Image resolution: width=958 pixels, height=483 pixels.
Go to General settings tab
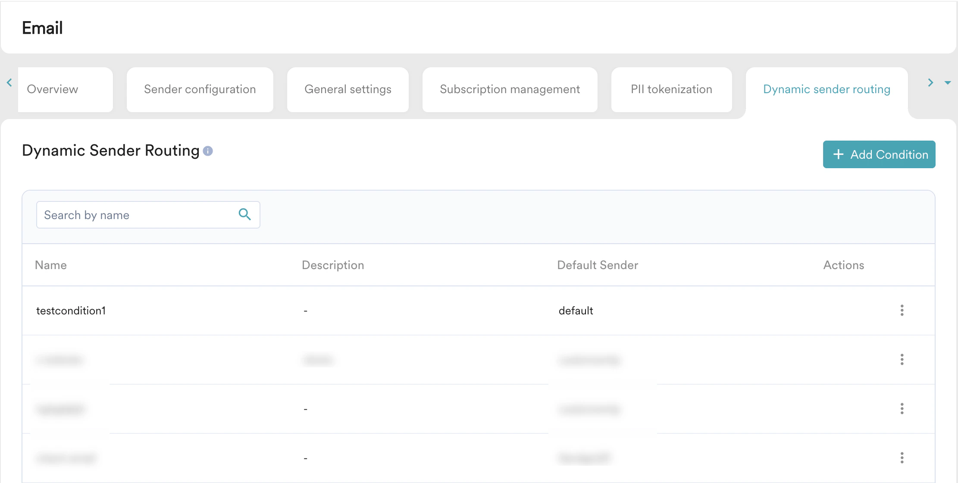[x=348, y=89]
